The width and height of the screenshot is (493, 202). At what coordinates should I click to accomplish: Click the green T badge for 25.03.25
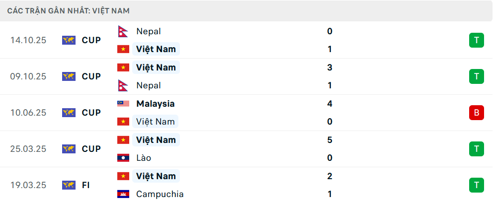click(476, 149)
